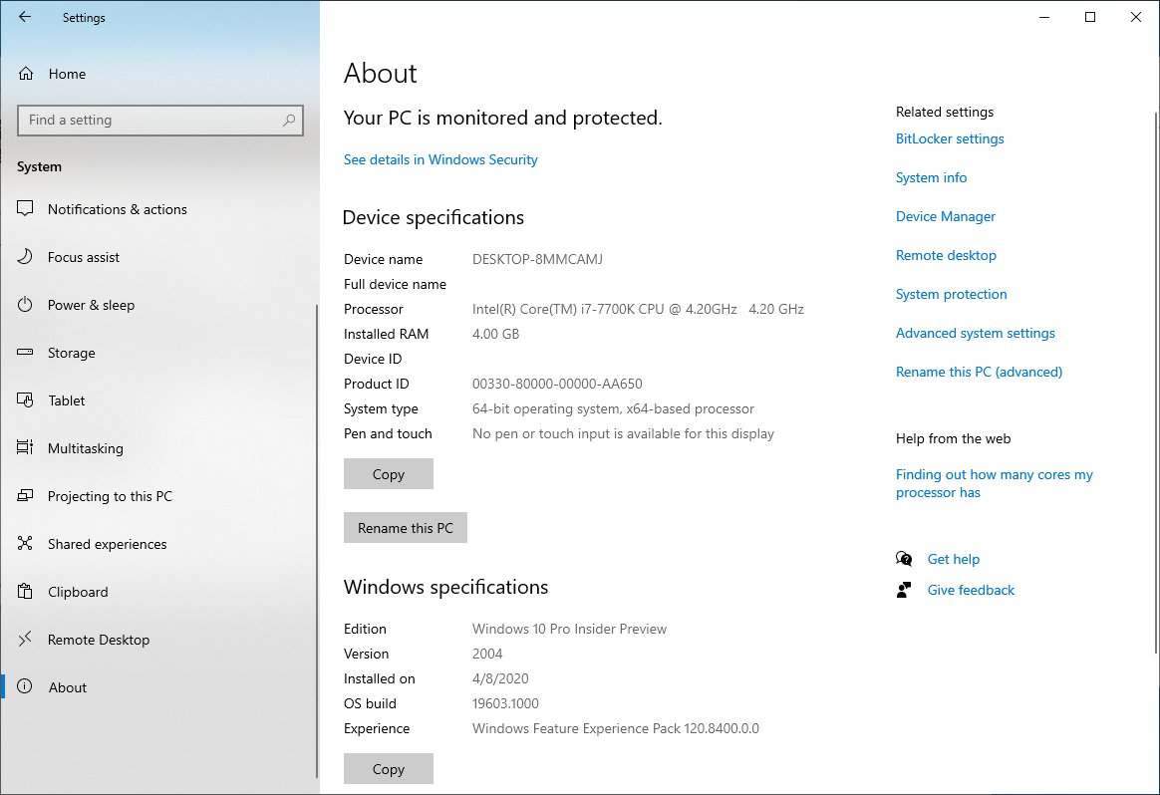
Task: Click the Windows 10 Pro Insider Preview edition
Action: click(x=569, y=630)
